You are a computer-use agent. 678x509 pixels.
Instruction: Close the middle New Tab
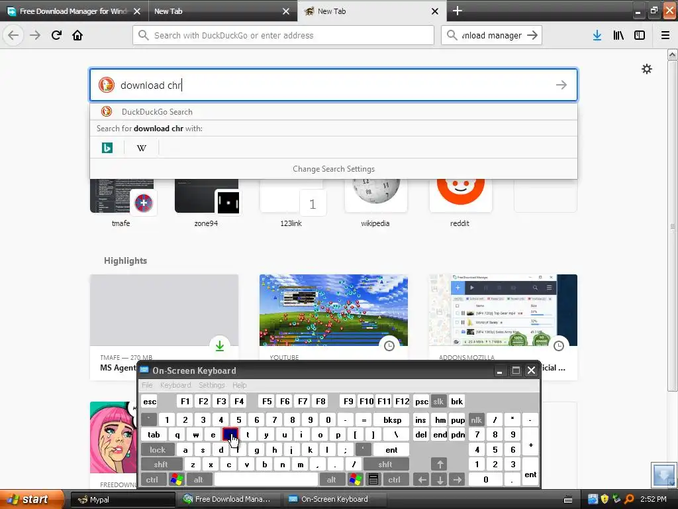286,11
